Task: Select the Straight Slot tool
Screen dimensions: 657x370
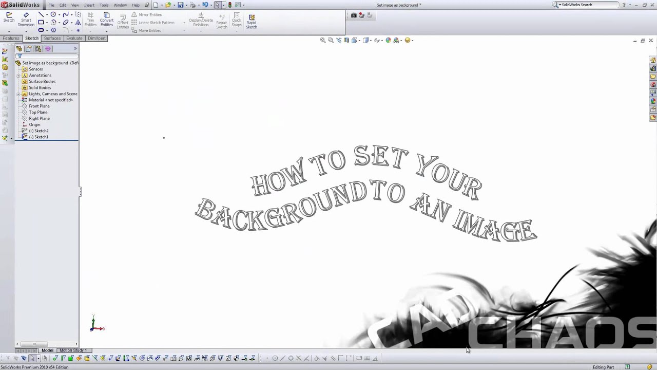Action: click(x=41, y=30)
